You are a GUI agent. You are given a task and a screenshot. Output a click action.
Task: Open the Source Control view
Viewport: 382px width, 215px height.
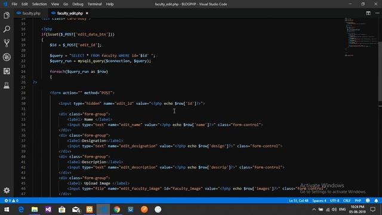7,43
